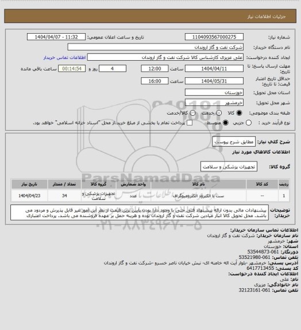301x330 pixels.
Task: Select the کالا radio button
Action: [x=239, y=113]
